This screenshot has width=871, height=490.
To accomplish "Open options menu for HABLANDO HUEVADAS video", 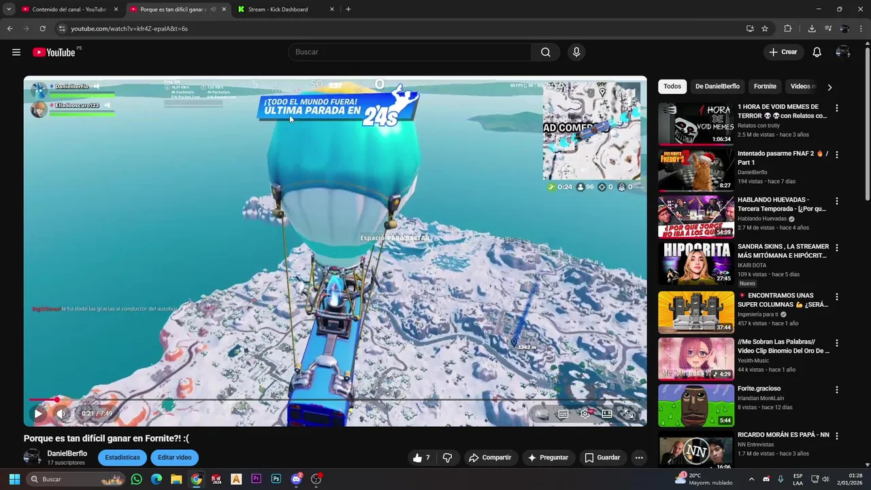I will point(837,201).
